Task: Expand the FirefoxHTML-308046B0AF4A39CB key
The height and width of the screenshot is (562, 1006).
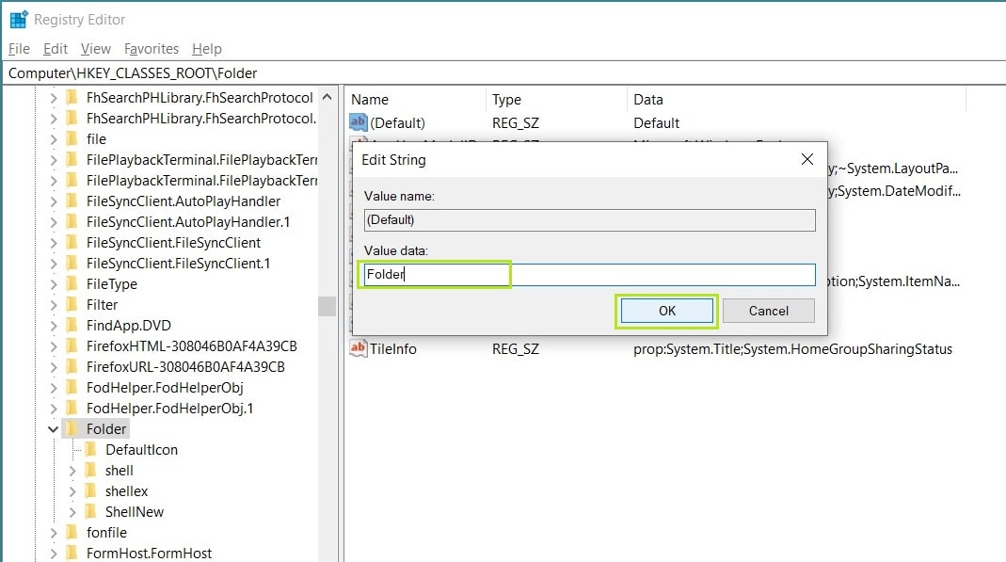Action: click(54, 345)
